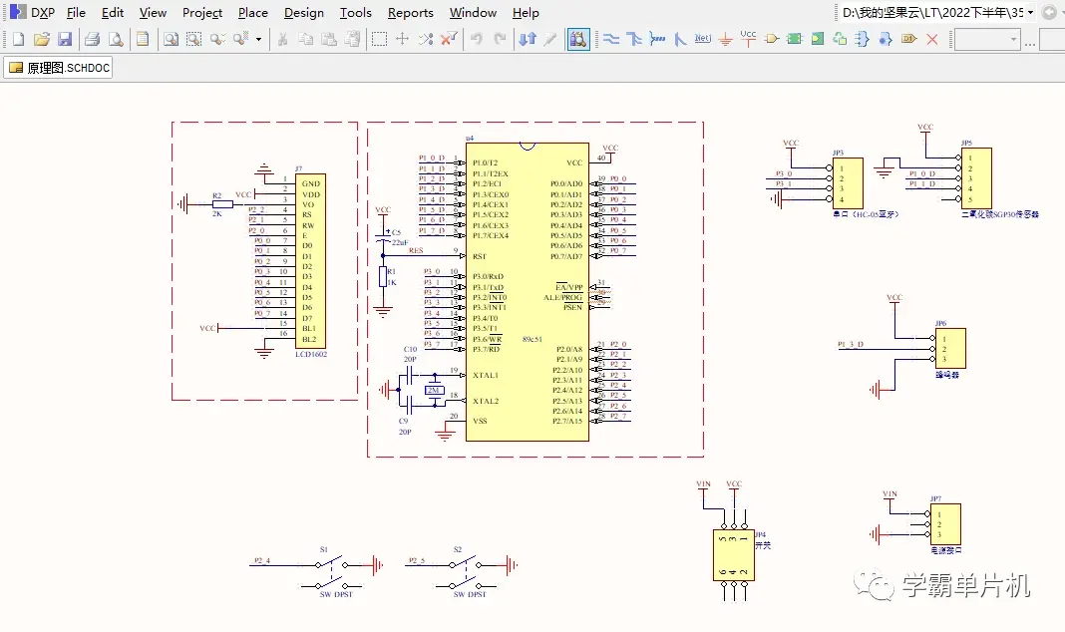Click the Save document icon
The width and height of the screenshot is (1065, 632).
pyautogui.click(x=65, y=39)
